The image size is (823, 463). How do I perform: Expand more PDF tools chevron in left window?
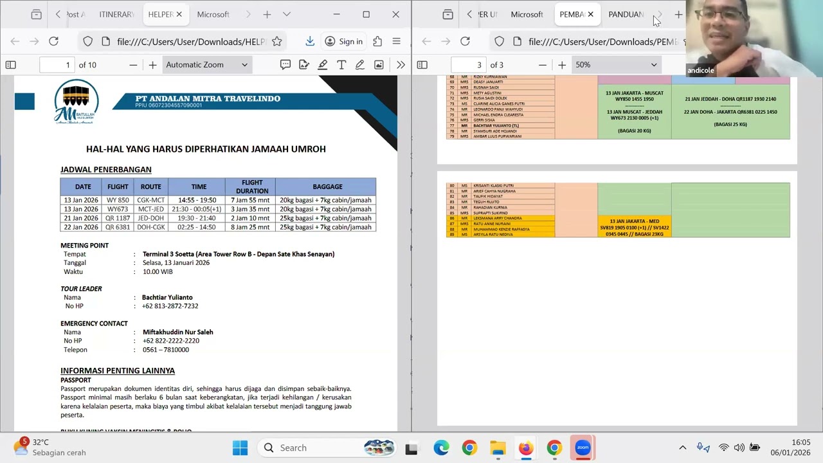pos(401,64)
